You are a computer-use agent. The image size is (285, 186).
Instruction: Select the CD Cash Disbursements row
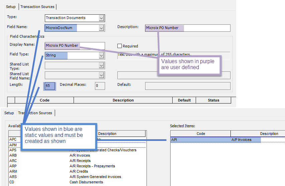pyautogui.click(x=77, y=182)
